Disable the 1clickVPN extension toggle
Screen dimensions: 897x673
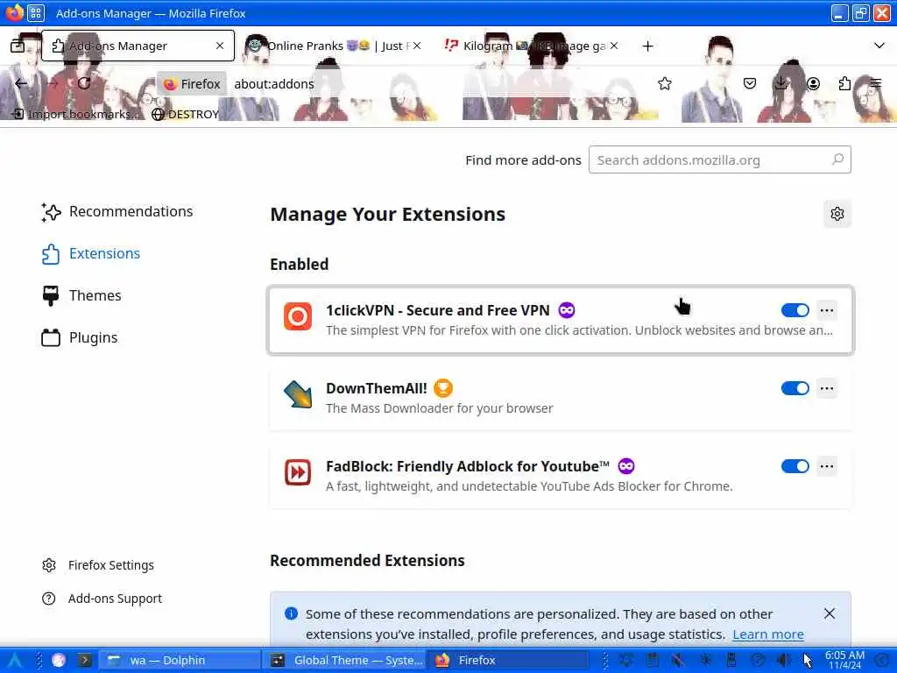(795, 310)
